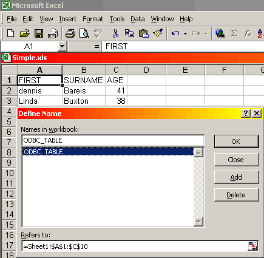
Task: Open the Help menu
Action: pyautogui.click(x=186, y=19)
